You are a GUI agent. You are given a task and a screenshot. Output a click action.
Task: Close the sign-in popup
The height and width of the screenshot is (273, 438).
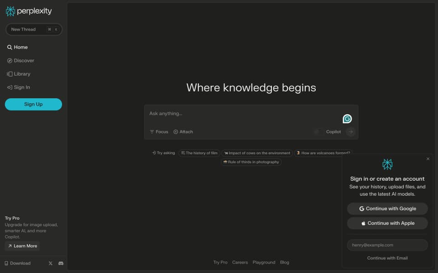click(428, 159)
